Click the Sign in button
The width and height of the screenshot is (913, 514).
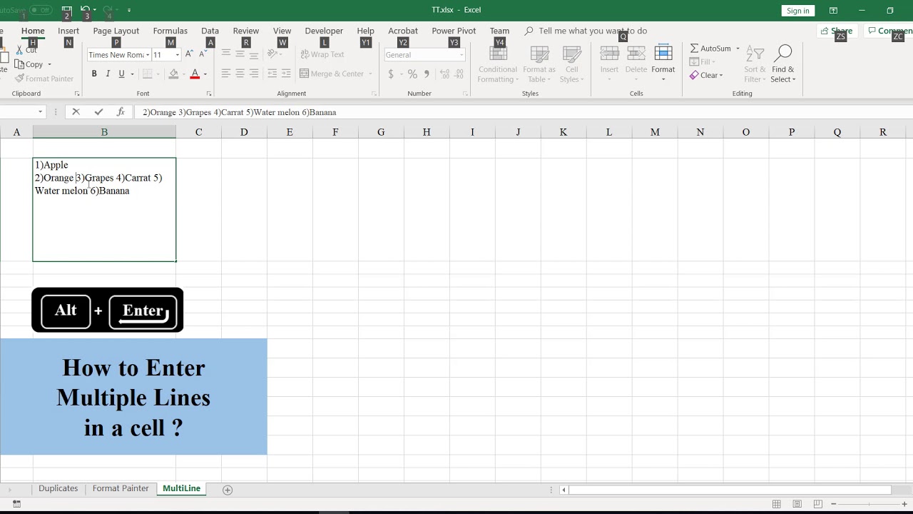(797, 11)
